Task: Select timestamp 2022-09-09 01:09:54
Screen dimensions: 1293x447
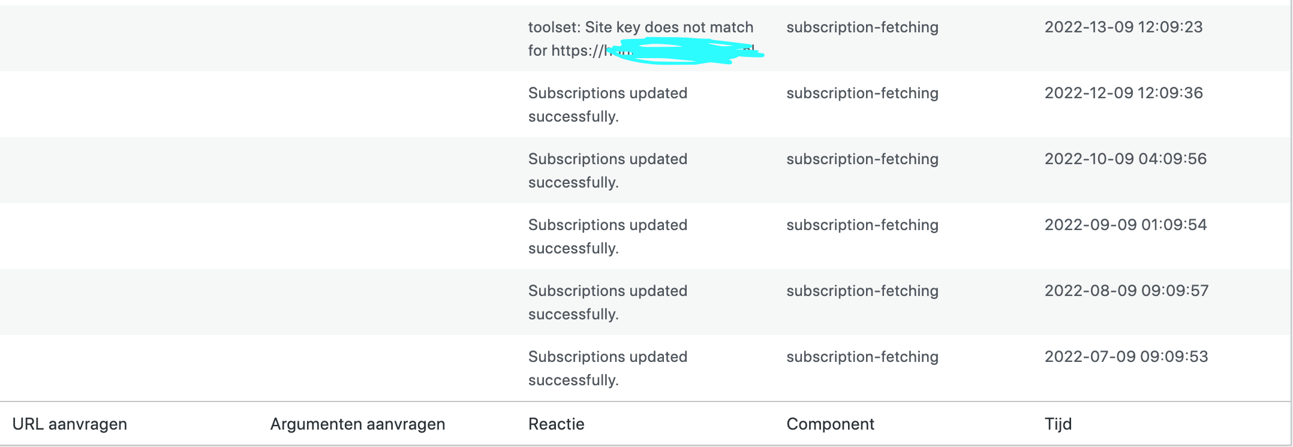Action: coord(1125,225)
